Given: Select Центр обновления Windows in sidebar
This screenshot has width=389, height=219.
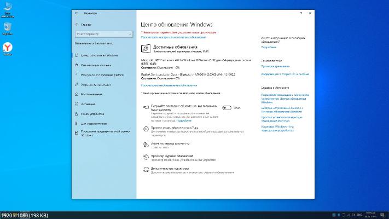Looking at the screenshot, I should 100,55.
